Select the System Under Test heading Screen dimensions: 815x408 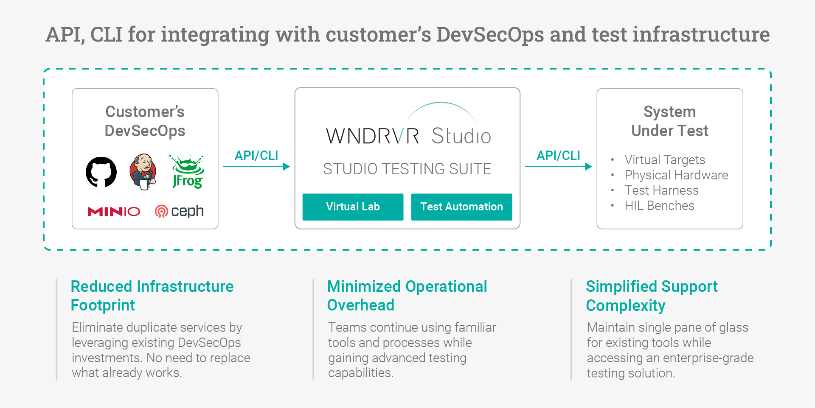coord(669,121)
